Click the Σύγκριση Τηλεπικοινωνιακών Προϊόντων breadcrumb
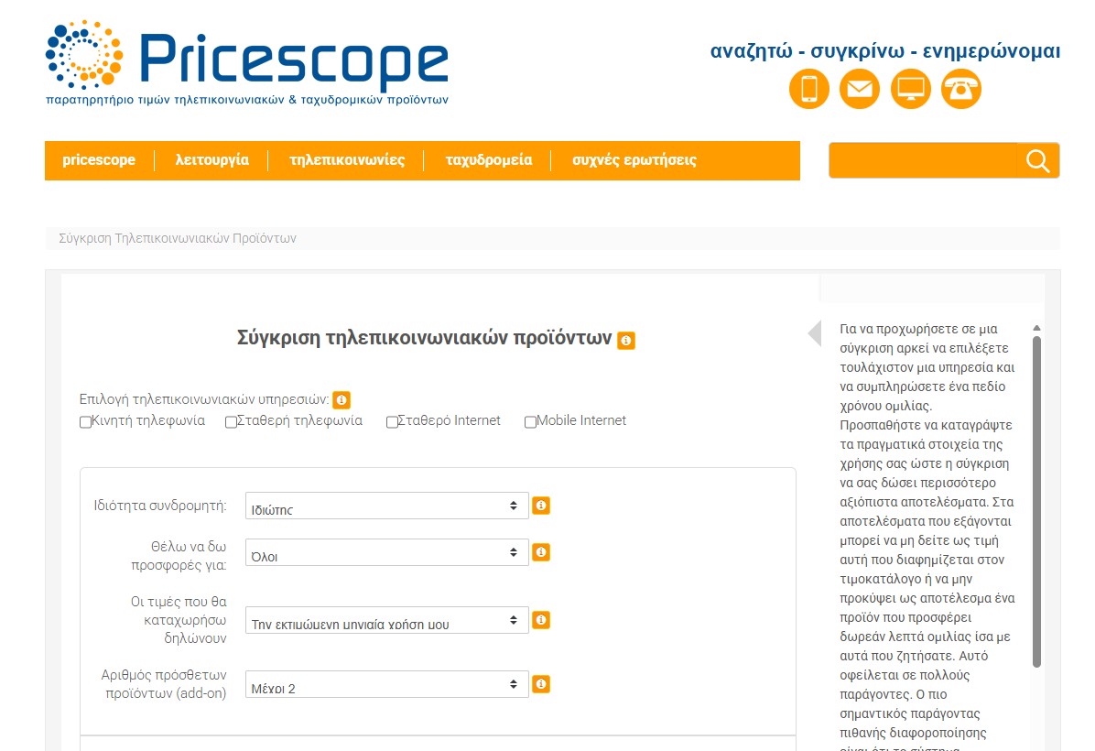1095x751 pixels. [178, 238]
